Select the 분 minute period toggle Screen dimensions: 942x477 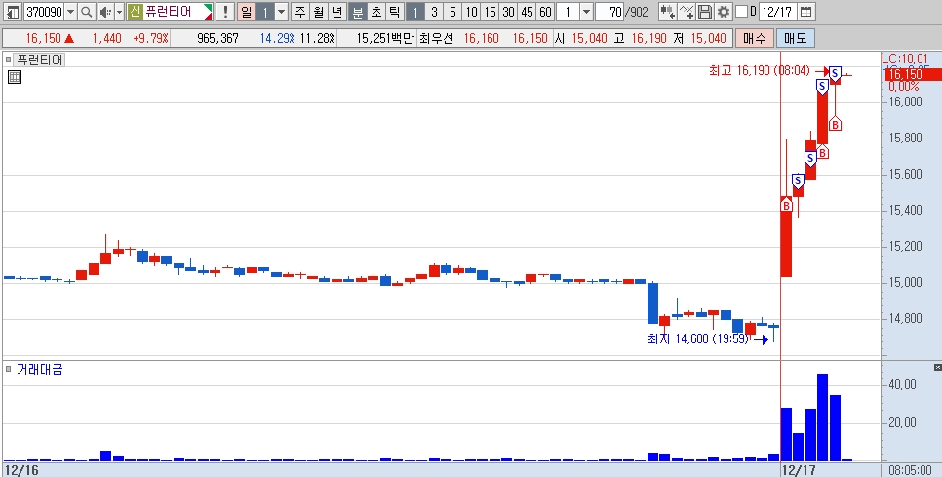357,12
